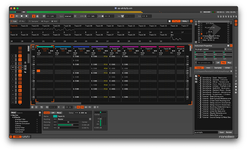Open the Track 01 color swatch
The height and width of the screenshot is (150, 247).
click(x=55, y=116)
